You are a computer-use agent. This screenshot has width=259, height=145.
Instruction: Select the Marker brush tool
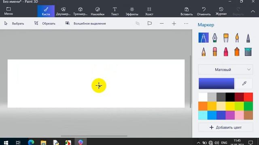click(x=204, y=37)
